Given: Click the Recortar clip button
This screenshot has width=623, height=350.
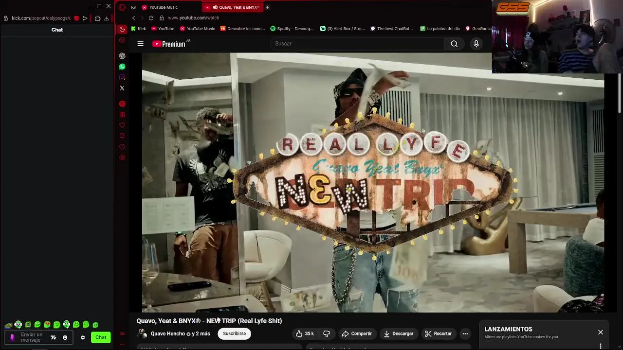Looking at the screenshot, I should [x=438, y=333].
